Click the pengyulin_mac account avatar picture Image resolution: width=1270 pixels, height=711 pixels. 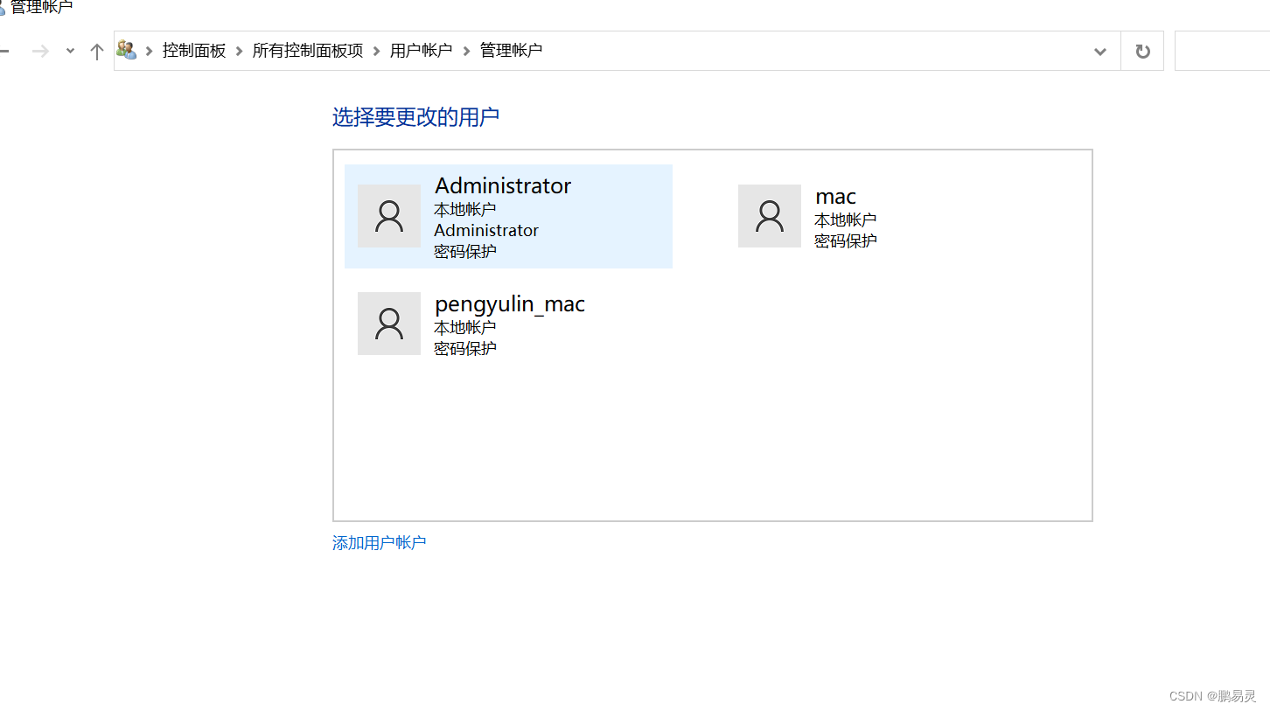coord(389,324)
